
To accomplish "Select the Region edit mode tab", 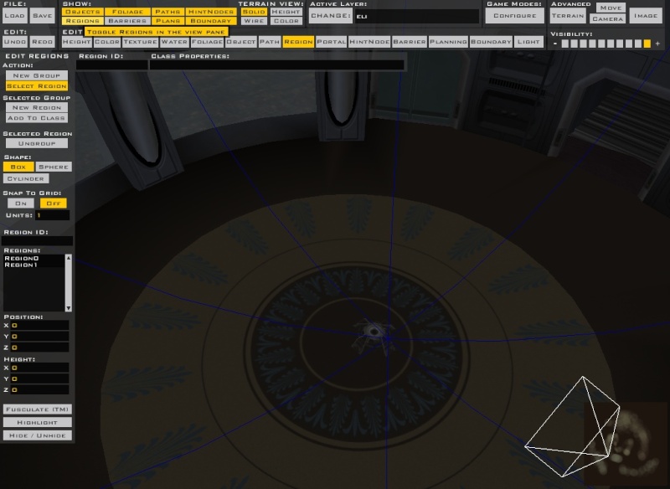I will [298, 42].
